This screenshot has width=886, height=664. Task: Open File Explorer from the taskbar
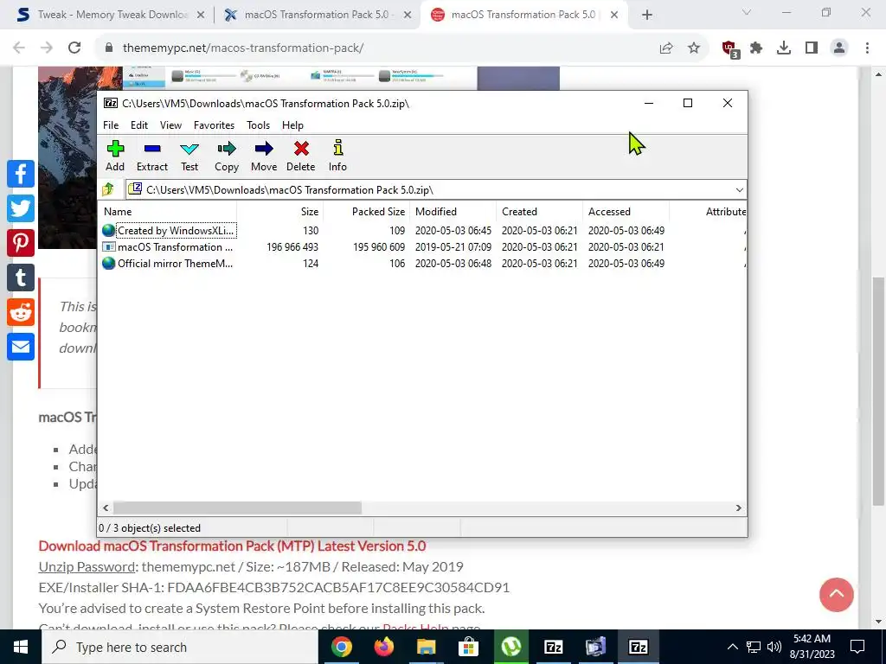(427, 647)
